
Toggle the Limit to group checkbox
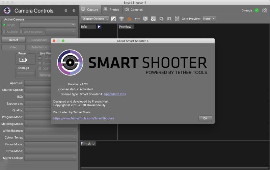(x=21, y=31)
